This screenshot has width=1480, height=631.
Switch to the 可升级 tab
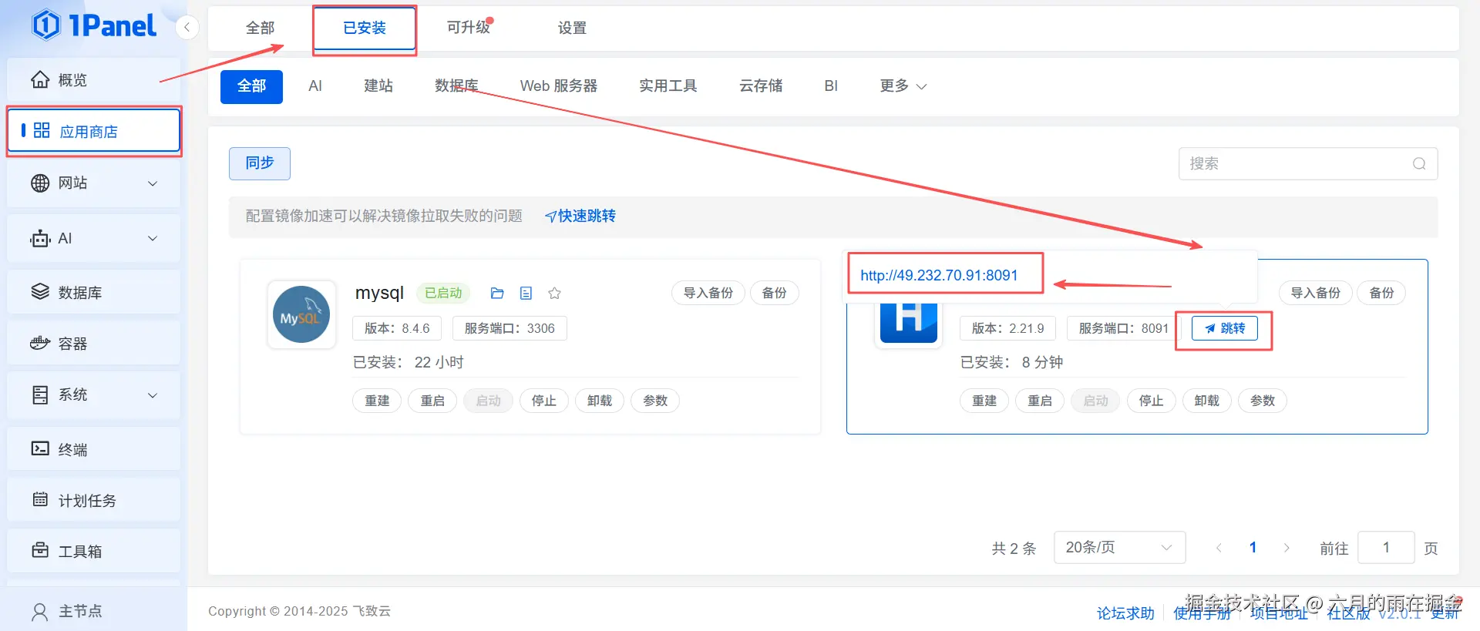point(468,28)
